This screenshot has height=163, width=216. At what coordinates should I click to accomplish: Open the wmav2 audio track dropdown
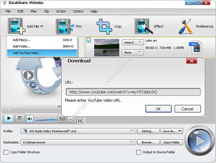[132, 42]
